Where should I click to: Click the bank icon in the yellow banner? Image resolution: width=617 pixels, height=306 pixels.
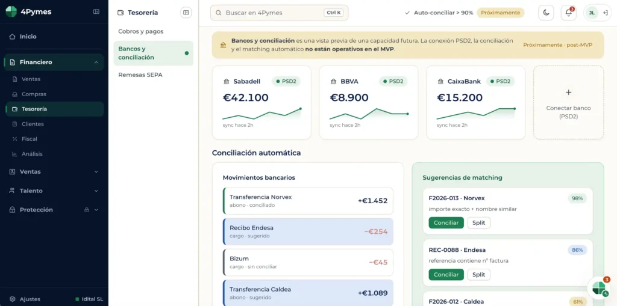click(x=223, y=45)
